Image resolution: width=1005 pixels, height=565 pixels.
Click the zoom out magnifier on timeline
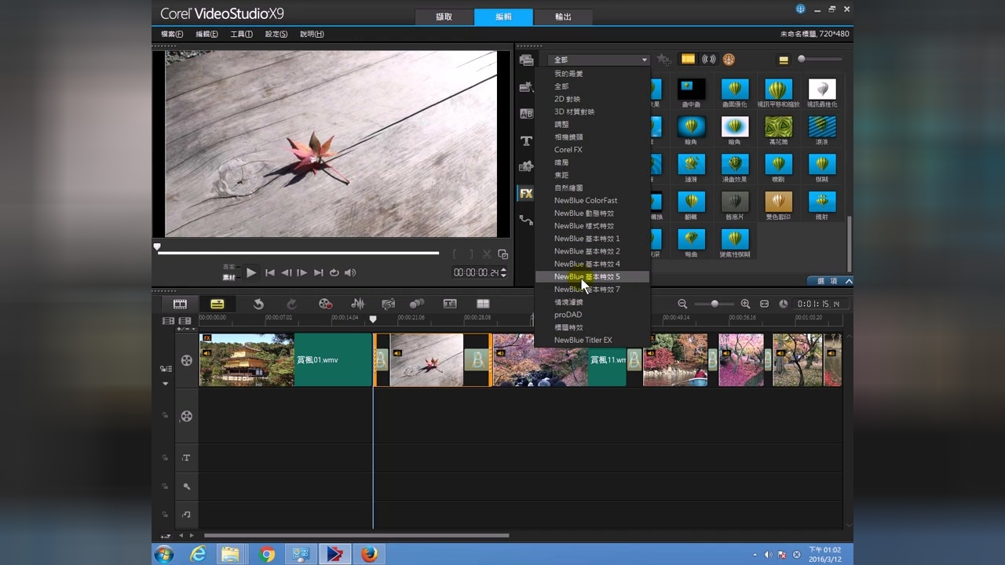click(682, 304)
